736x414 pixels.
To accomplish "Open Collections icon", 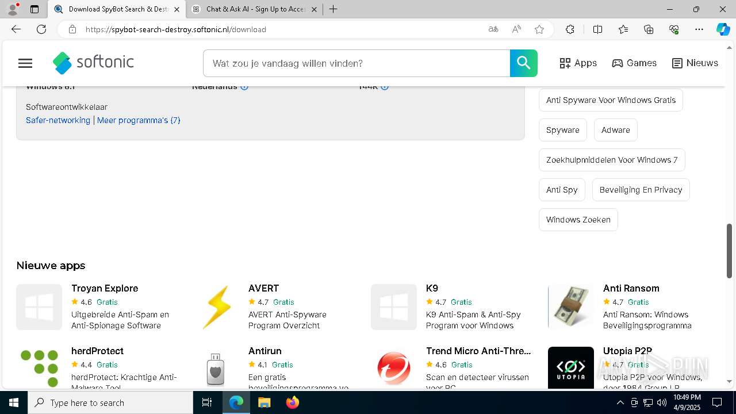I will coord(649,29).
